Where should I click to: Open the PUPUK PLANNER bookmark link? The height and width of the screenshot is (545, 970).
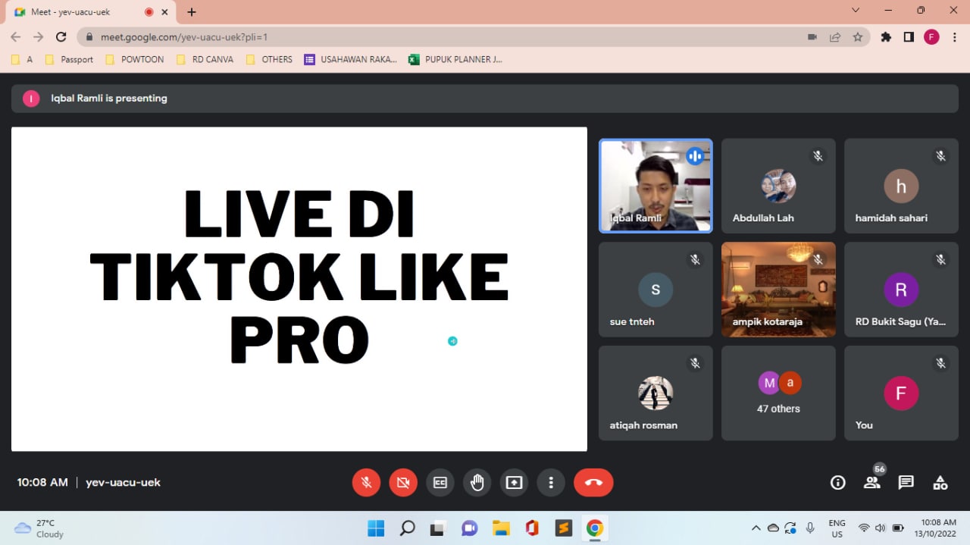click(x=455, y=59)
